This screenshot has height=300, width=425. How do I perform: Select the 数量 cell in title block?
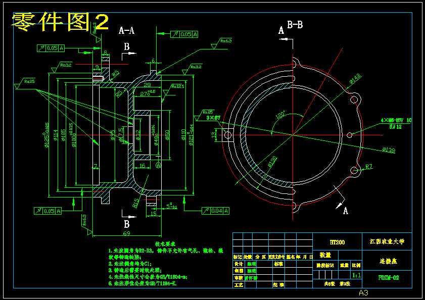[325, 255]
